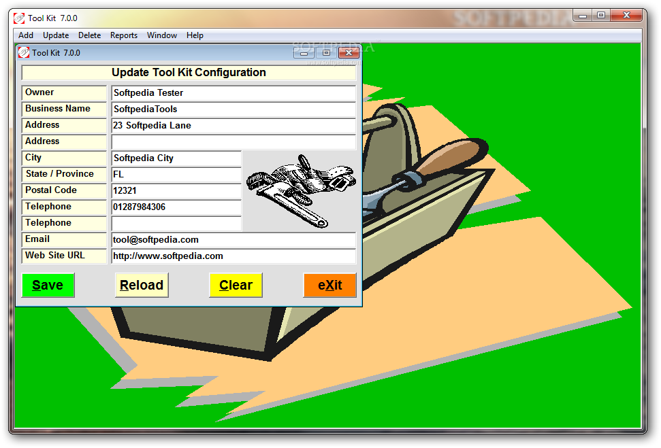Click the City label

[x=64, y=158]
